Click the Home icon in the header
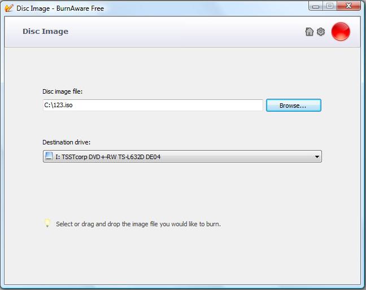Image resolution: width=366 pixels, height=290 pixels. pyautogui.click(x=310, y=32)
